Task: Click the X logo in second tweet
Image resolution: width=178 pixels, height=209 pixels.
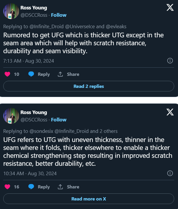Action: point(170,112)
